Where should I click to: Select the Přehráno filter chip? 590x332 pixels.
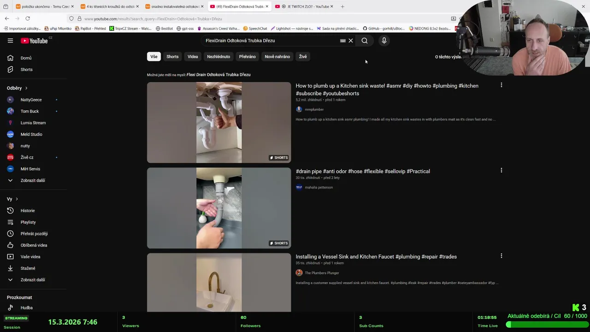click(x=247, y=57)
